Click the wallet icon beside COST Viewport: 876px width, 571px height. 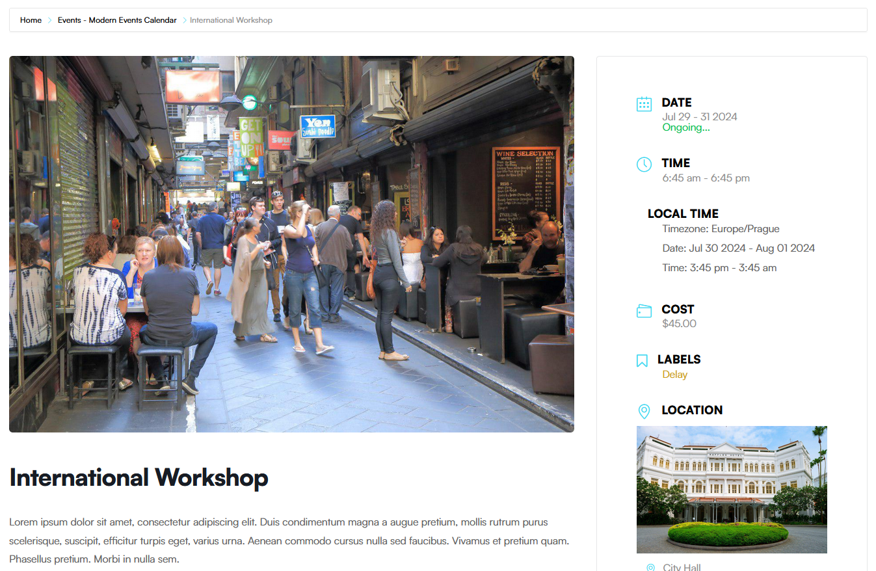point(644,311)
